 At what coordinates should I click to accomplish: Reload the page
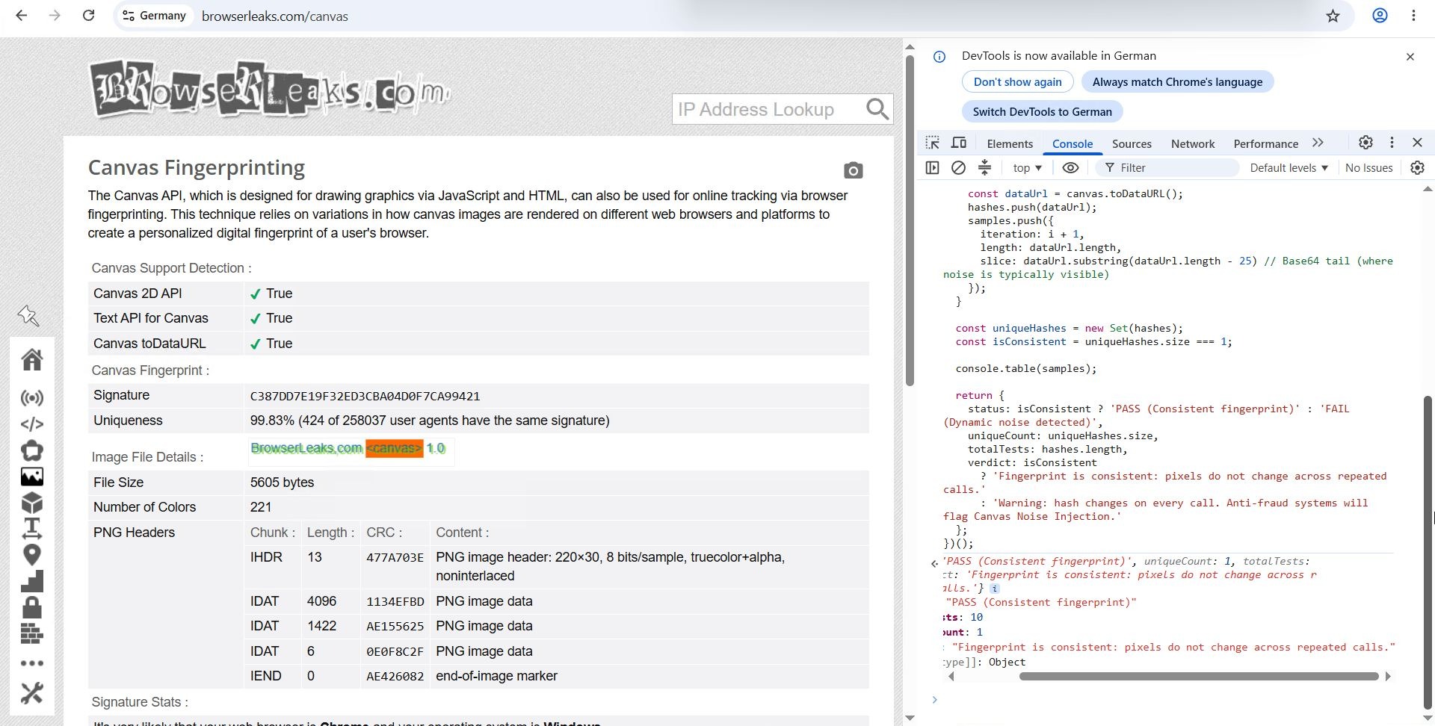pyautogui.click(x=88, y=16)
